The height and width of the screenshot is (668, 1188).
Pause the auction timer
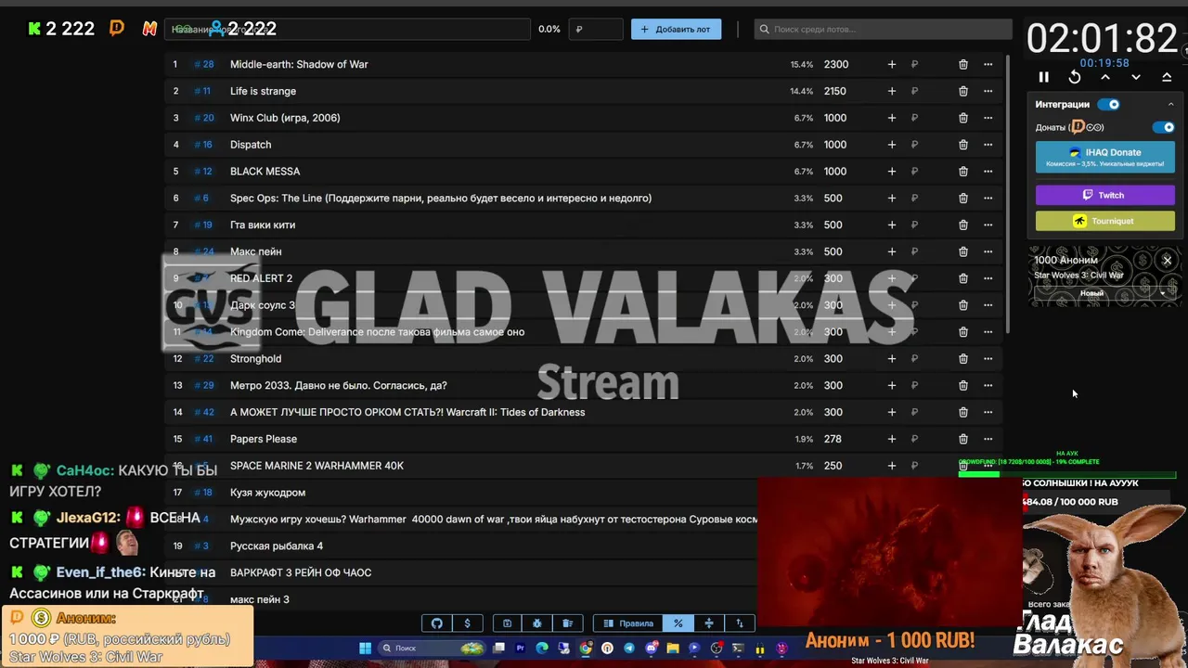(1043, 78)
